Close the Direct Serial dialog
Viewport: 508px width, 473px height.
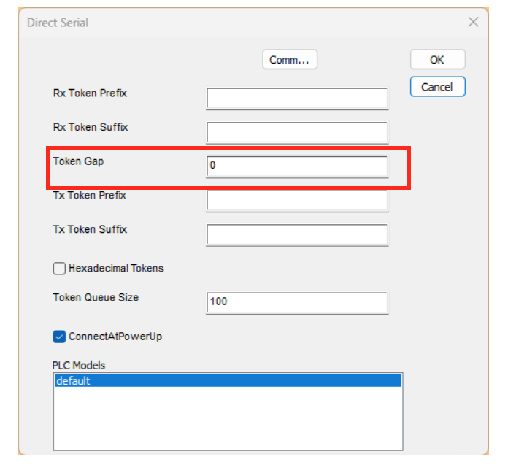point(472,22)
